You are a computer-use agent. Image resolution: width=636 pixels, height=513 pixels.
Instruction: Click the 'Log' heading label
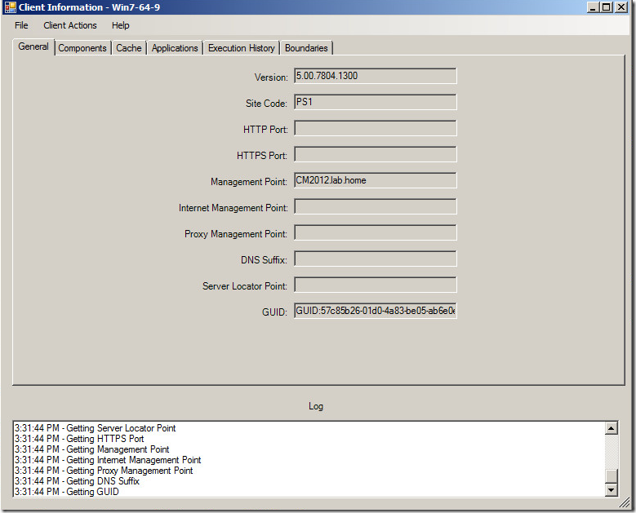[316, 406]
